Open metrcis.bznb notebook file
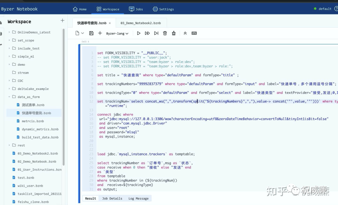Viewport: 338px width, 205px height. pos(33,121)
